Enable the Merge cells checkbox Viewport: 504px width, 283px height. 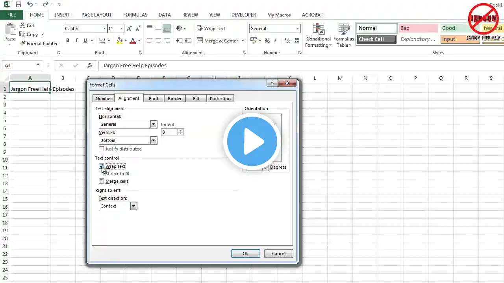click(102, 181)
